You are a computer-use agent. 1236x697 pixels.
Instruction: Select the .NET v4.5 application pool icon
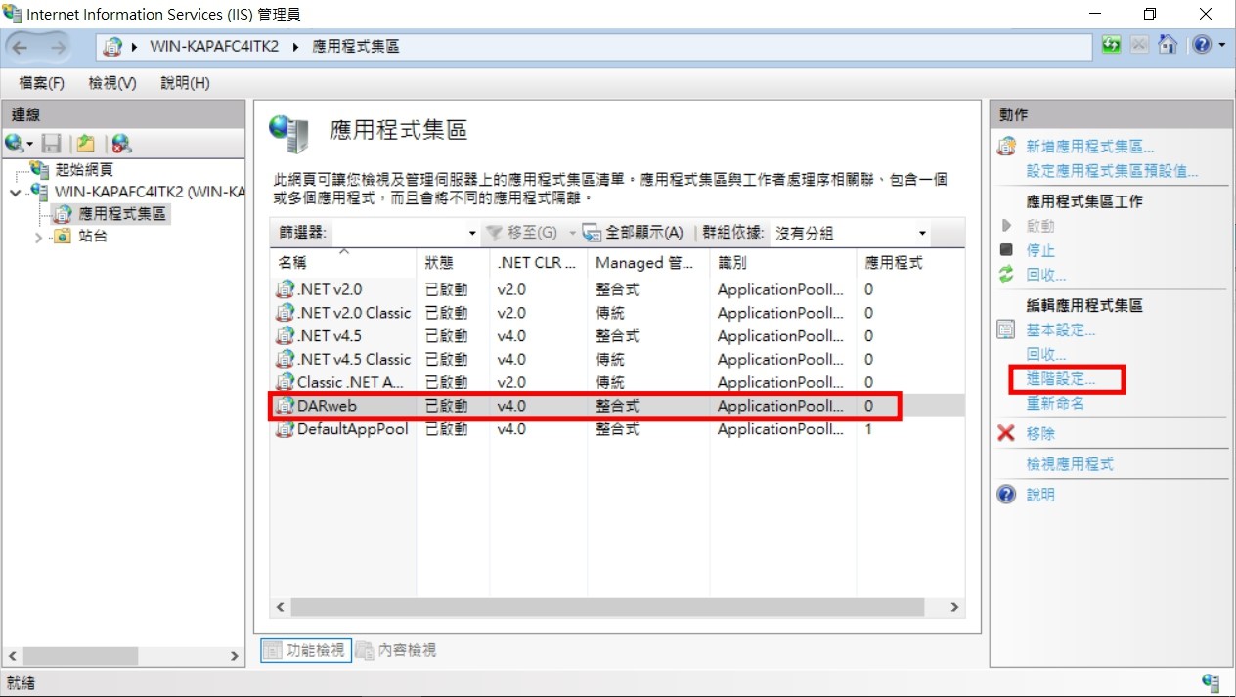(x=285, y=336)
